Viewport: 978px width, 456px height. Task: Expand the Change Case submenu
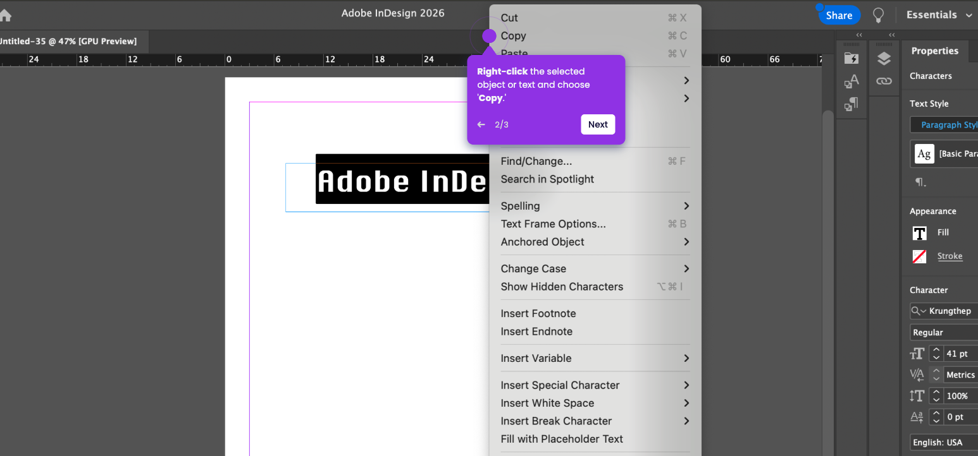click(595, 269)
